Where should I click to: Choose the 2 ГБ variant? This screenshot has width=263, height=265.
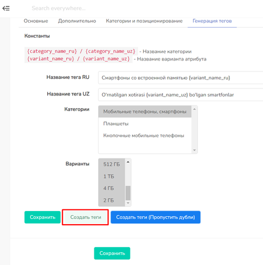click(111, 200)
